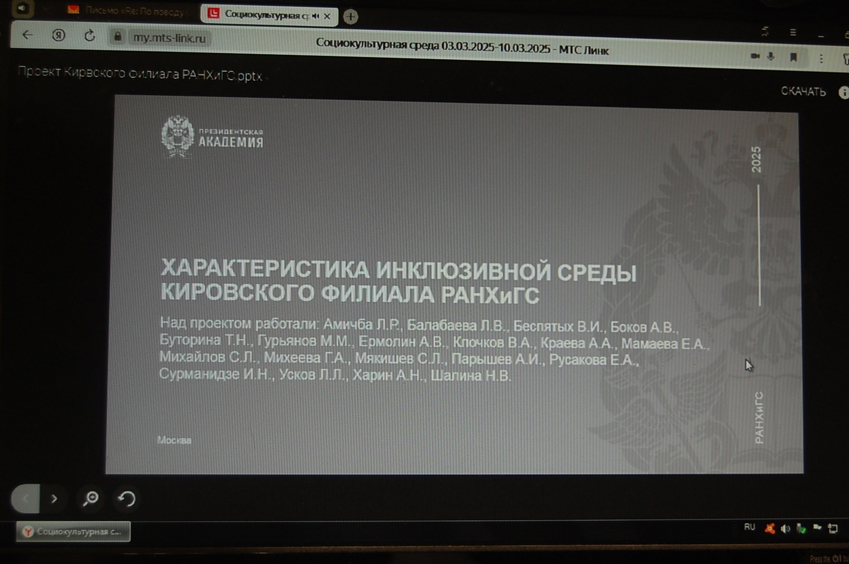Open the Yandex home button
This screenshot has width=849, height=564.
(x=58, y=36)
